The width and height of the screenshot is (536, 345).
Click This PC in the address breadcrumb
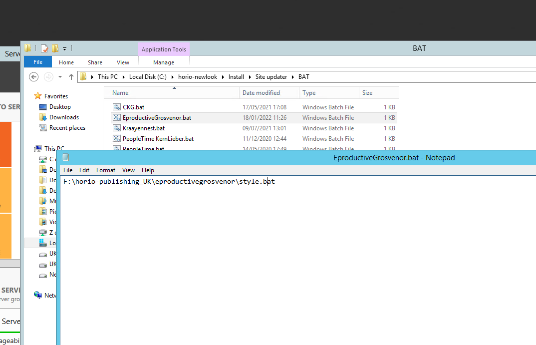click(x=108, y=77)
